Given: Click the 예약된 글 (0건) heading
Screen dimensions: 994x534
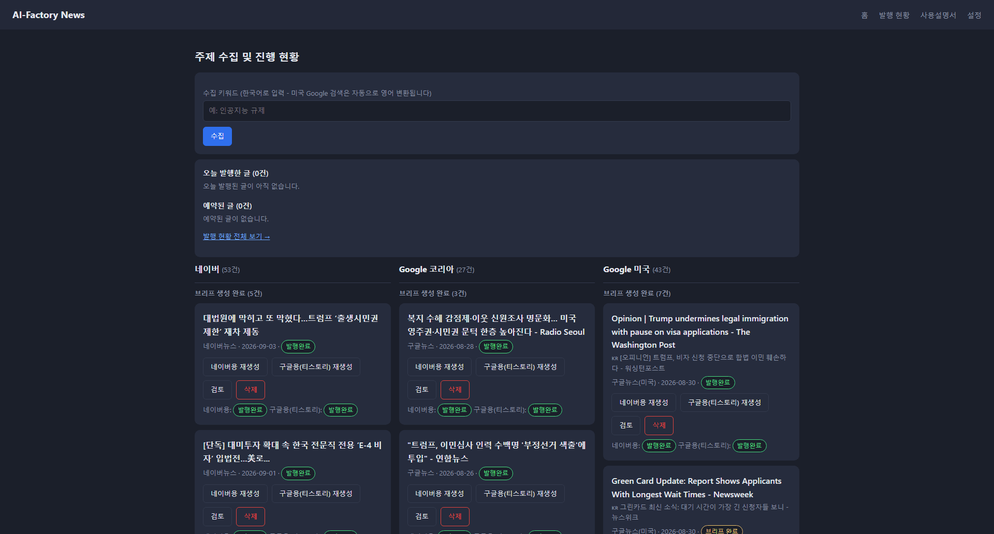Looking at the screenshot, I should click(227, 206).
